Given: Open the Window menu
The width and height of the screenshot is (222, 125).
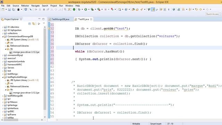Looking at the screenshot, I should [69, 6].
